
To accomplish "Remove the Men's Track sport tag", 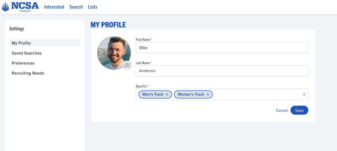I will coord(167,94).
